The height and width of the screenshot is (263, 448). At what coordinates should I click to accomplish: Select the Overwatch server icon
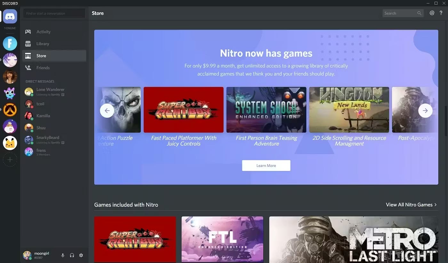point(10,110)
